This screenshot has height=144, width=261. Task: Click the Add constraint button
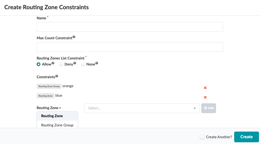click(209, 108)
